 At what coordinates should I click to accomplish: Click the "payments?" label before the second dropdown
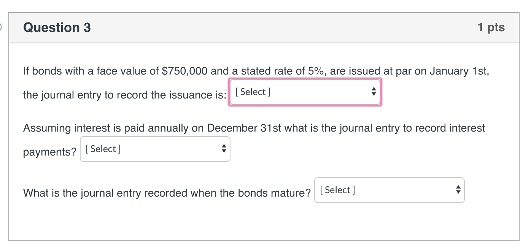(x=50, y=152)
